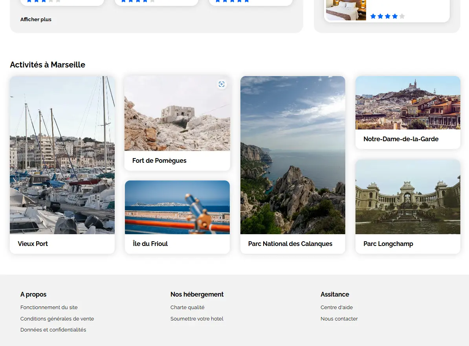Image resolution: width=469 pixels, height=346 pixels.
Task: Click the Notre-Dame-de-la-Garde cityscape photo
Action: (408, 103)
